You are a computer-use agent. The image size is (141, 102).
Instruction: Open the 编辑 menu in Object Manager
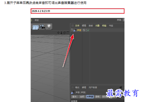point(84,25)
